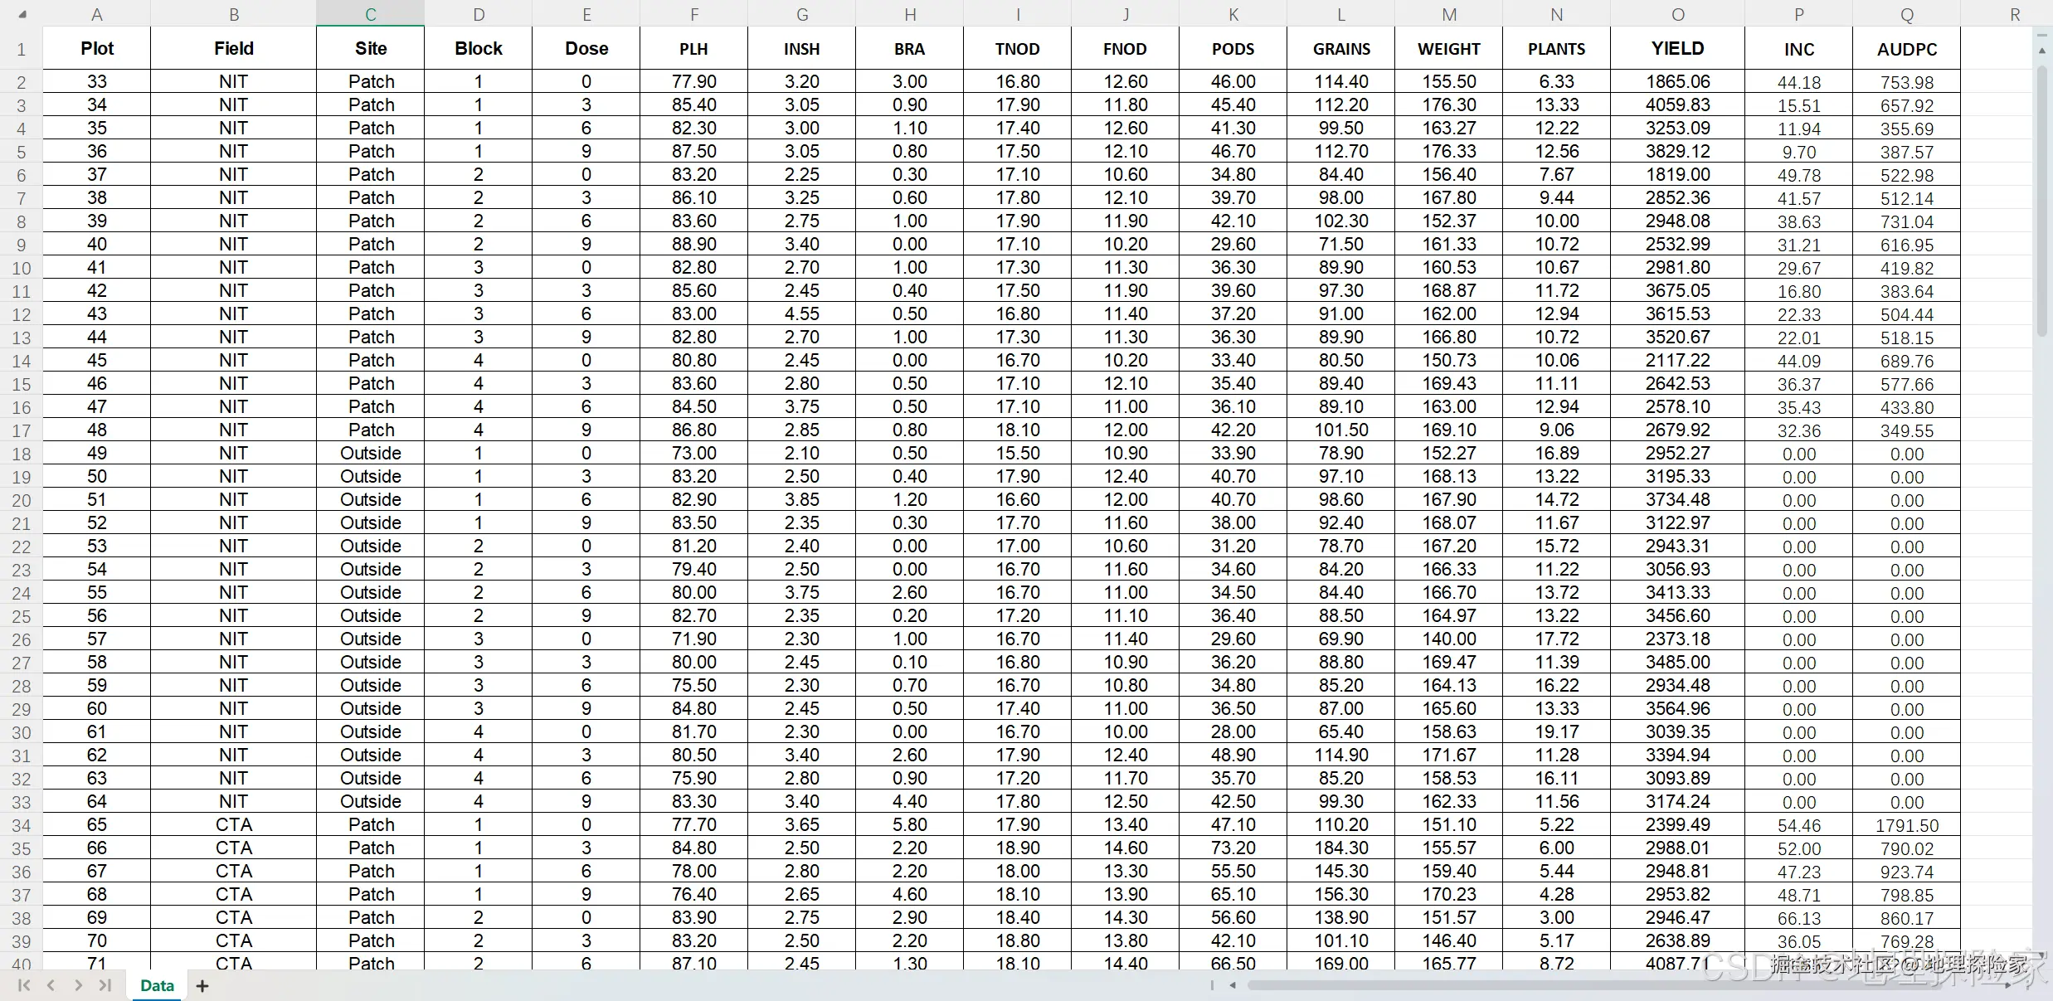Select INC cell 49.78

[1799, 175]
